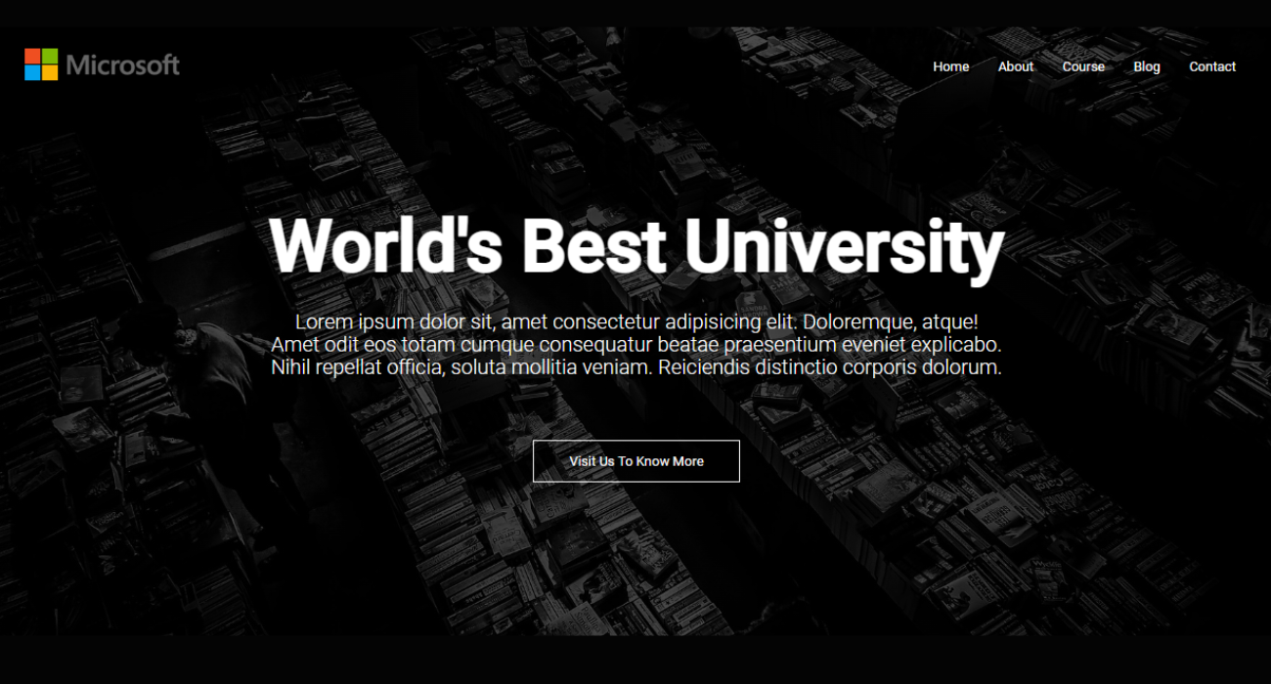Click the paragraph line starting Lorem ipsum dolor
The width and height of the screenshot is (1271, 684).
635,321
